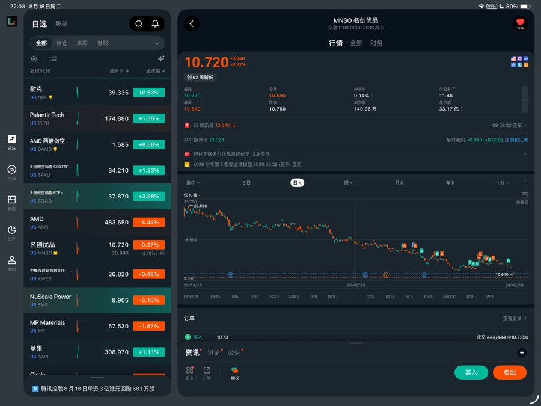The image size is (541, 406).
Task: Expand the 09:59:20 美东 time dropdown
Action: point(509,125)
